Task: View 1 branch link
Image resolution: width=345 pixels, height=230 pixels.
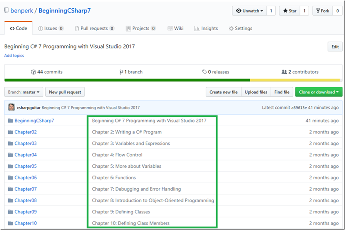Action: tap(131, 72)
